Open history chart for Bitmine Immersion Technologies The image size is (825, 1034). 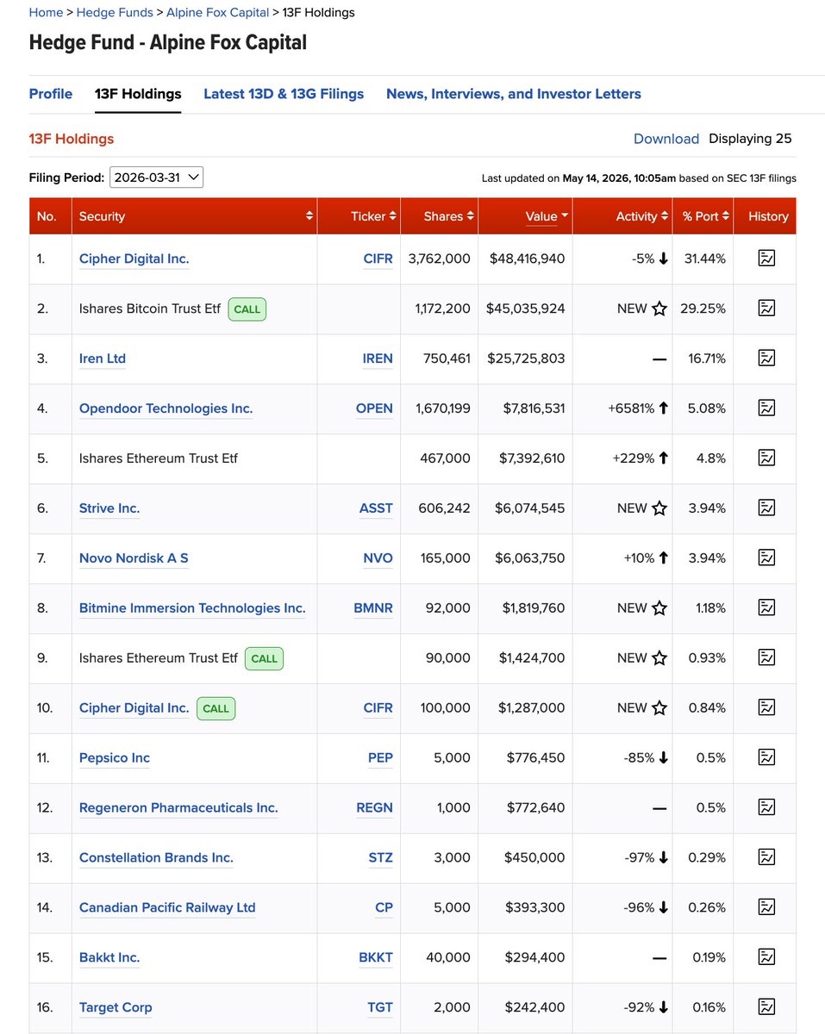pos(766,607)
